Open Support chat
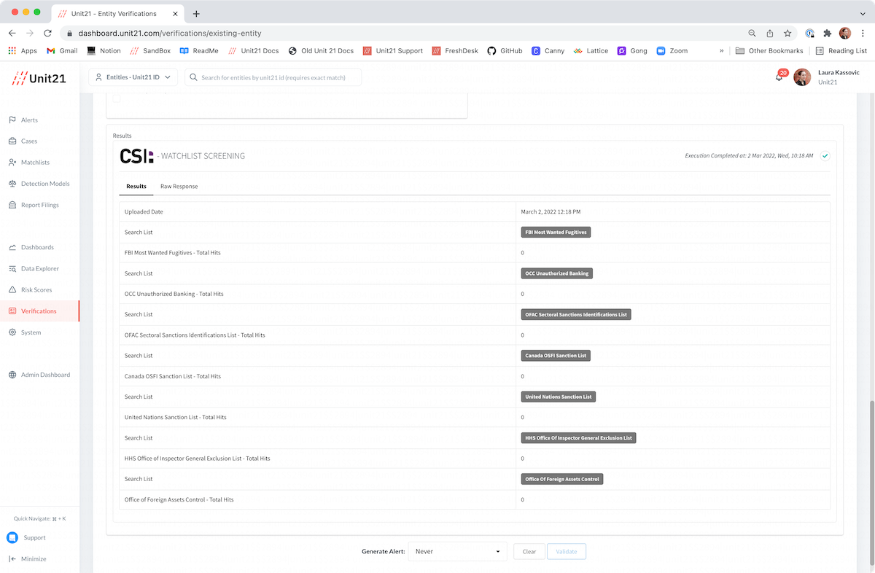The image size is (875, 573). click(27, 538)
